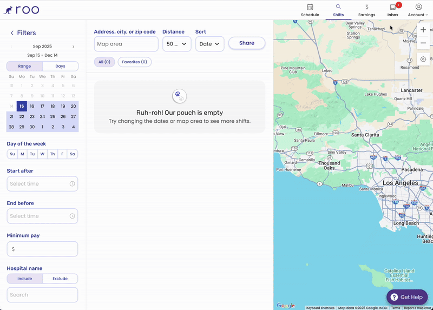Screen dimensions: 433x310
Task: Select September 28 on calendar
Action: [x=11, y=127]
